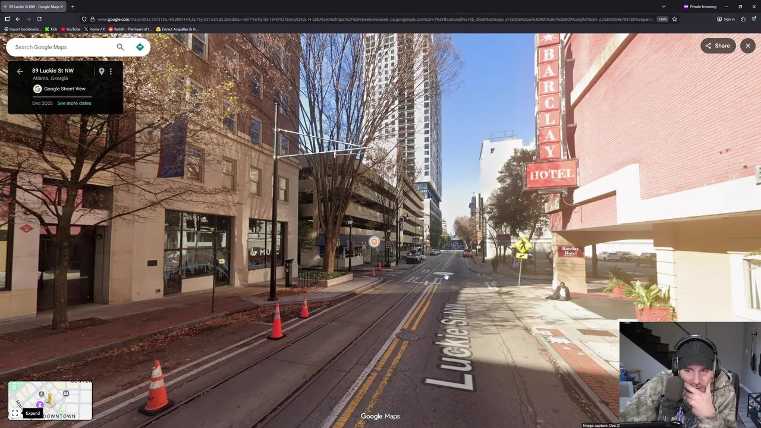Open a new browser tab
The height and width of the screenshot is (428, 761).
(73, 7)
